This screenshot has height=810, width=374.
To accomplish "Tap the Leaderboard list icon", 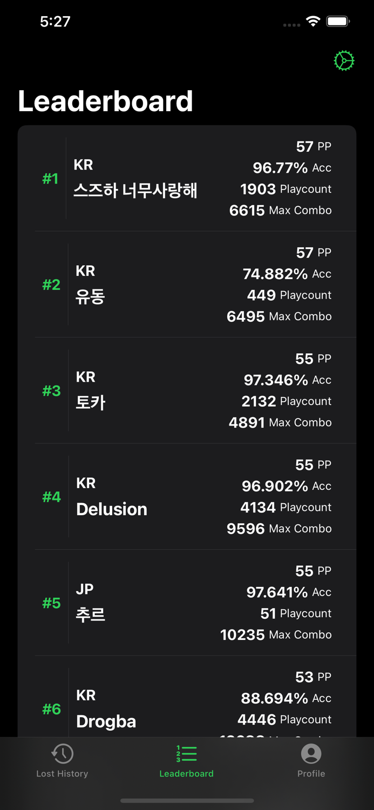I will pos(186,754).
